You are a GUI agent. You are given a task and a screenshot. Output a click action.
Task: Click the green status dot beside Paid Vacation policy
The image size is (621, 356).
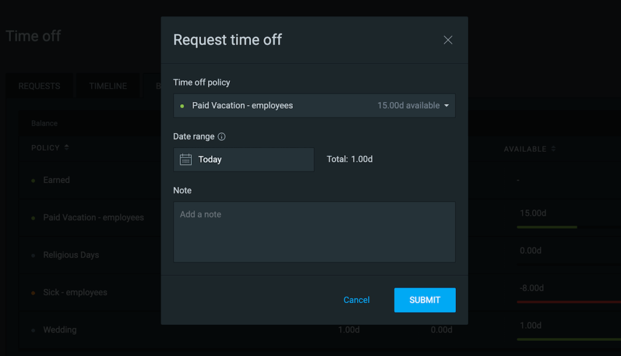[182, 105]
